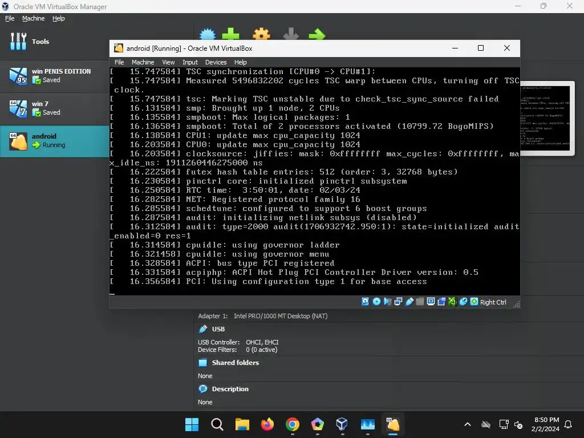Image resolution: width=584 pixels, height=438 pixels.
Task: Click display settings status icon
Action: [x=431, y=302]
